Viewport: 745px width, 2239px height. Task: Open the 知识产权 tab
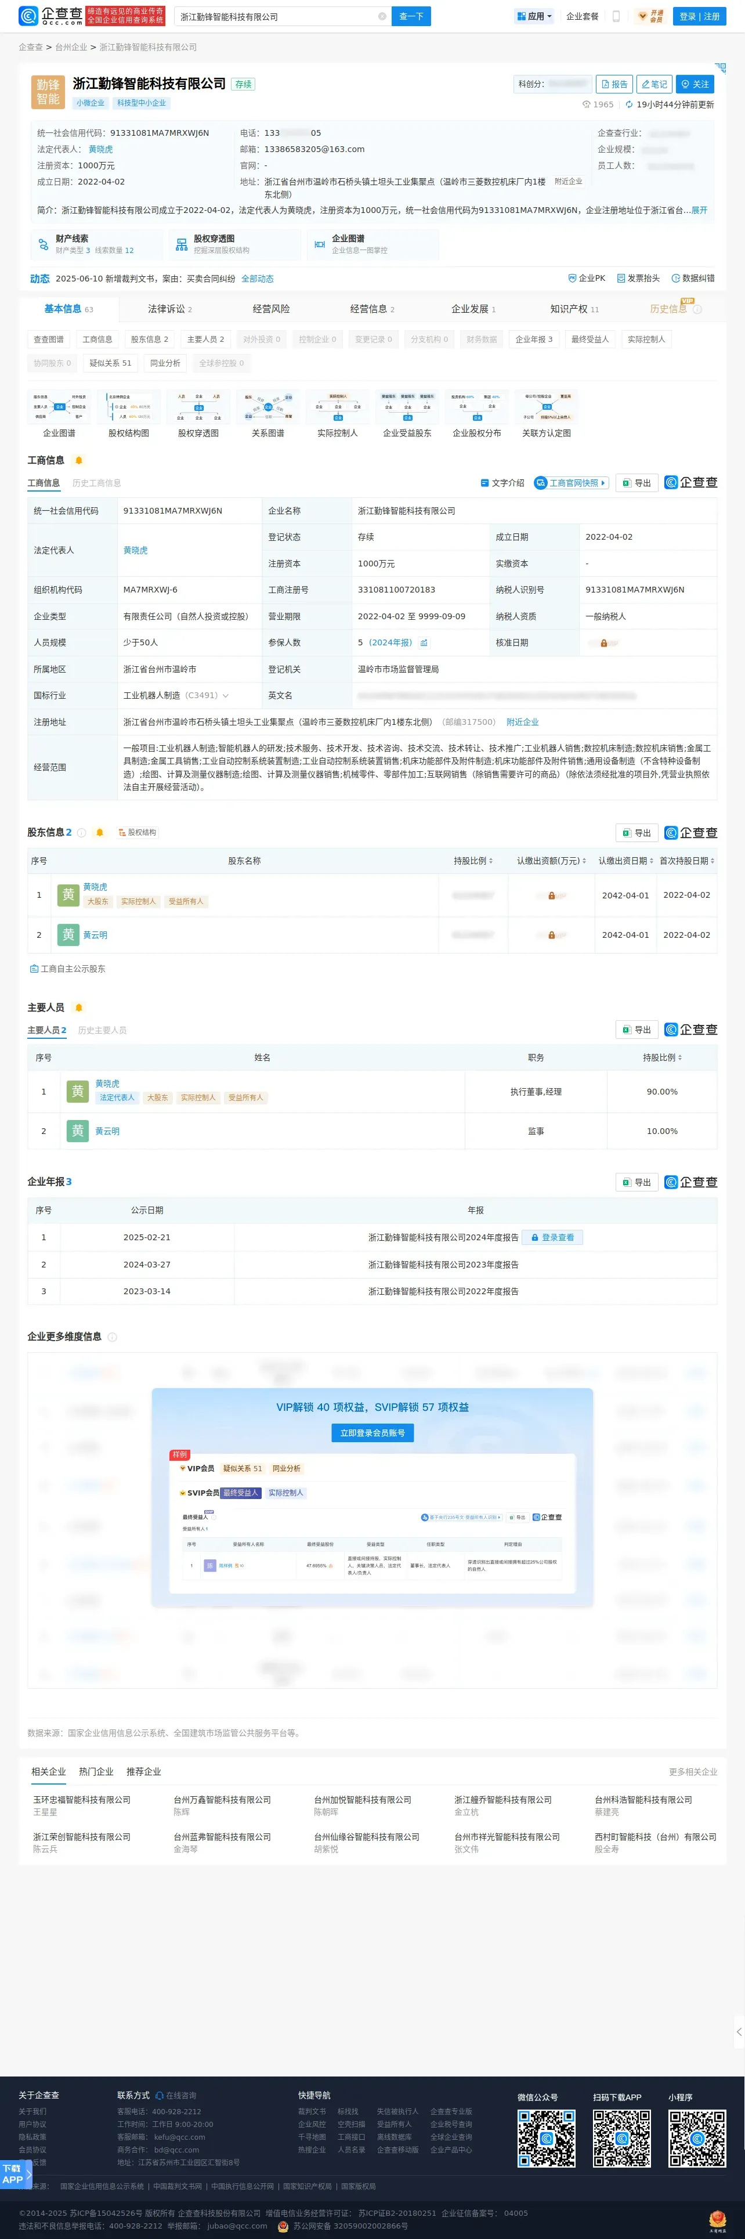pos(574,309)
